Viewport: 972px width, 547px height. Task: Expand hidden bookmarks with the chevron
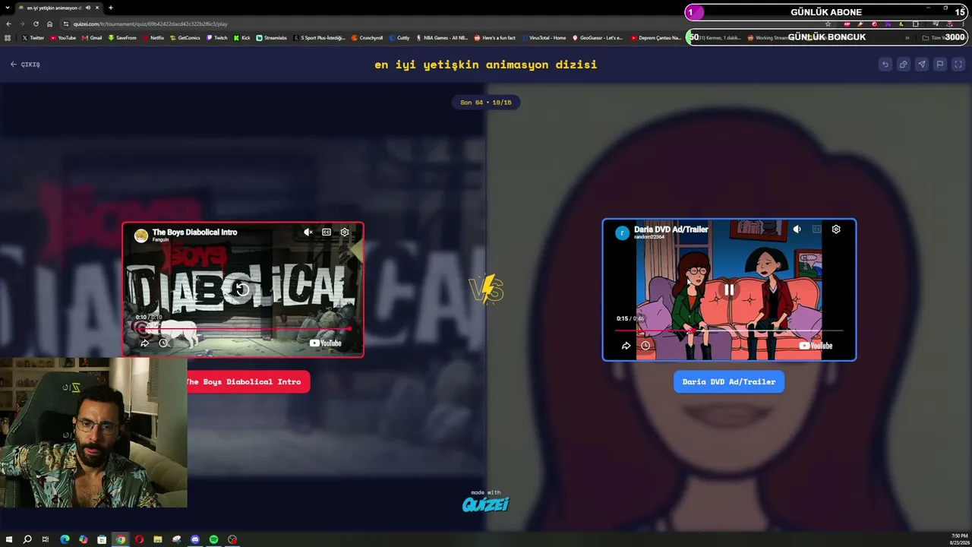tap(907, 38)
